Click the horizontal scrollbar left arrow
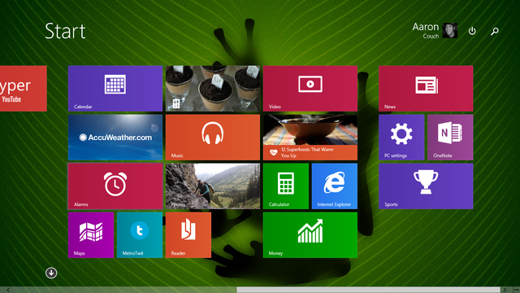 [x=7, y=290]
